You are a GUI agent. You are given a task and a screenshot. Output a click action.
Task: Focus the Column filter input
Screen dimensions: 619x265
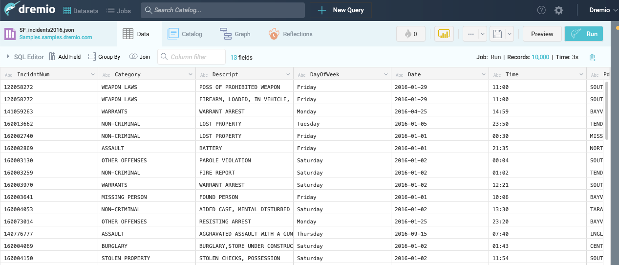pyautogui.click(x=192, y=57)
